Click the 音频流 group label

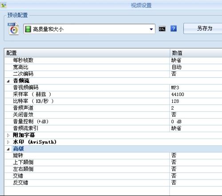point(21,81)
